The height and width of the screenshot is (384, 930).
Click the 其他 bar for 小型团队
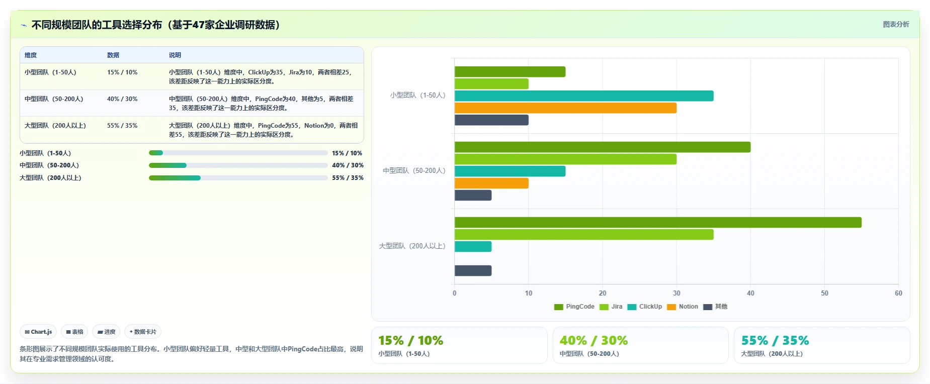tap(491, 120)
